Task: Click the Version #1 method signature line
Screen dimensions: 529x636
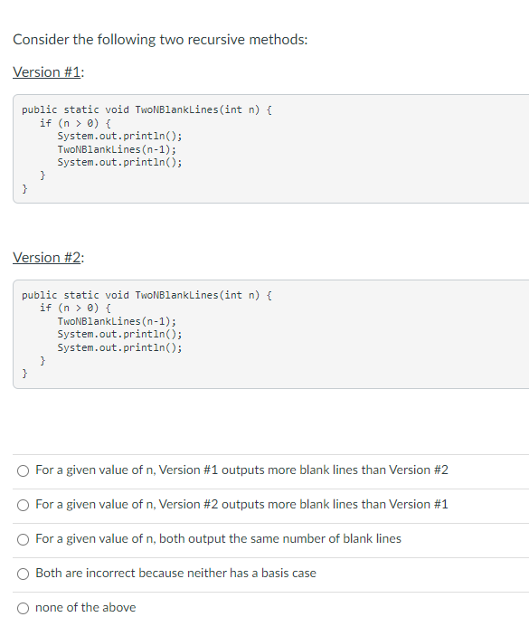Action: (146, 110)
